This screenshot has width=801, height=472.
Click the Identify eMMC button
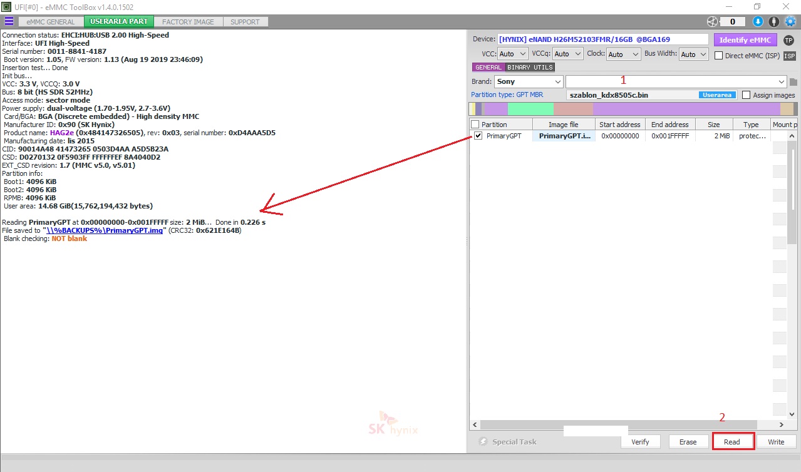(x=745, y=40)
